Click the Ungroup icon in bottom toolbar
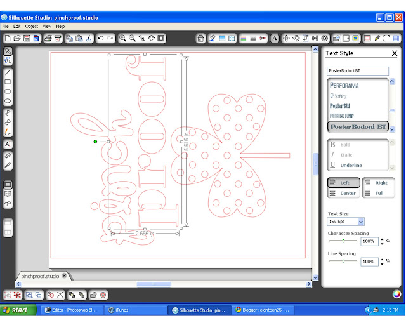406x325 pixels. click(17, 295)
